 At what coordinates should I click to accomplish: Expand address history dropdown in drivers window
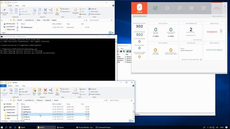[x=105, y=100]
